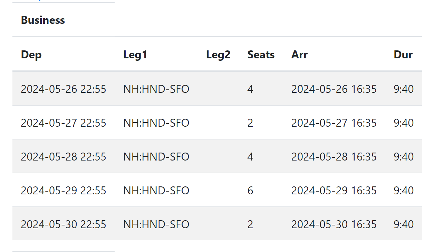The image size is (444, 252).
Task: Click arrival time 2024-05-28 16:35
Action: coord(334,157)
